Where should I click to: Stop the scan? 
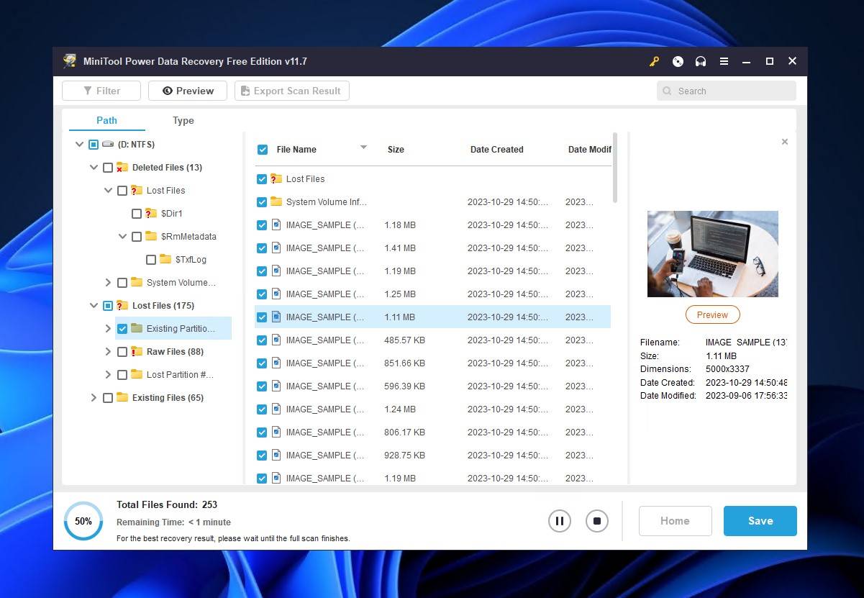[x=596, y=521]
